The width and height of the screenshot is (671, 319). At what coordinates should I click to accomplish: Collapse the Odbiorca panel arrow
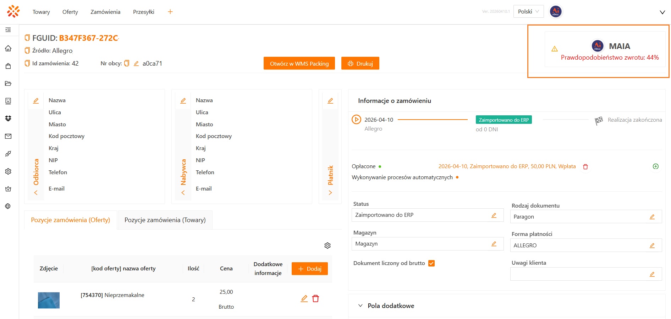coord(36,193)
